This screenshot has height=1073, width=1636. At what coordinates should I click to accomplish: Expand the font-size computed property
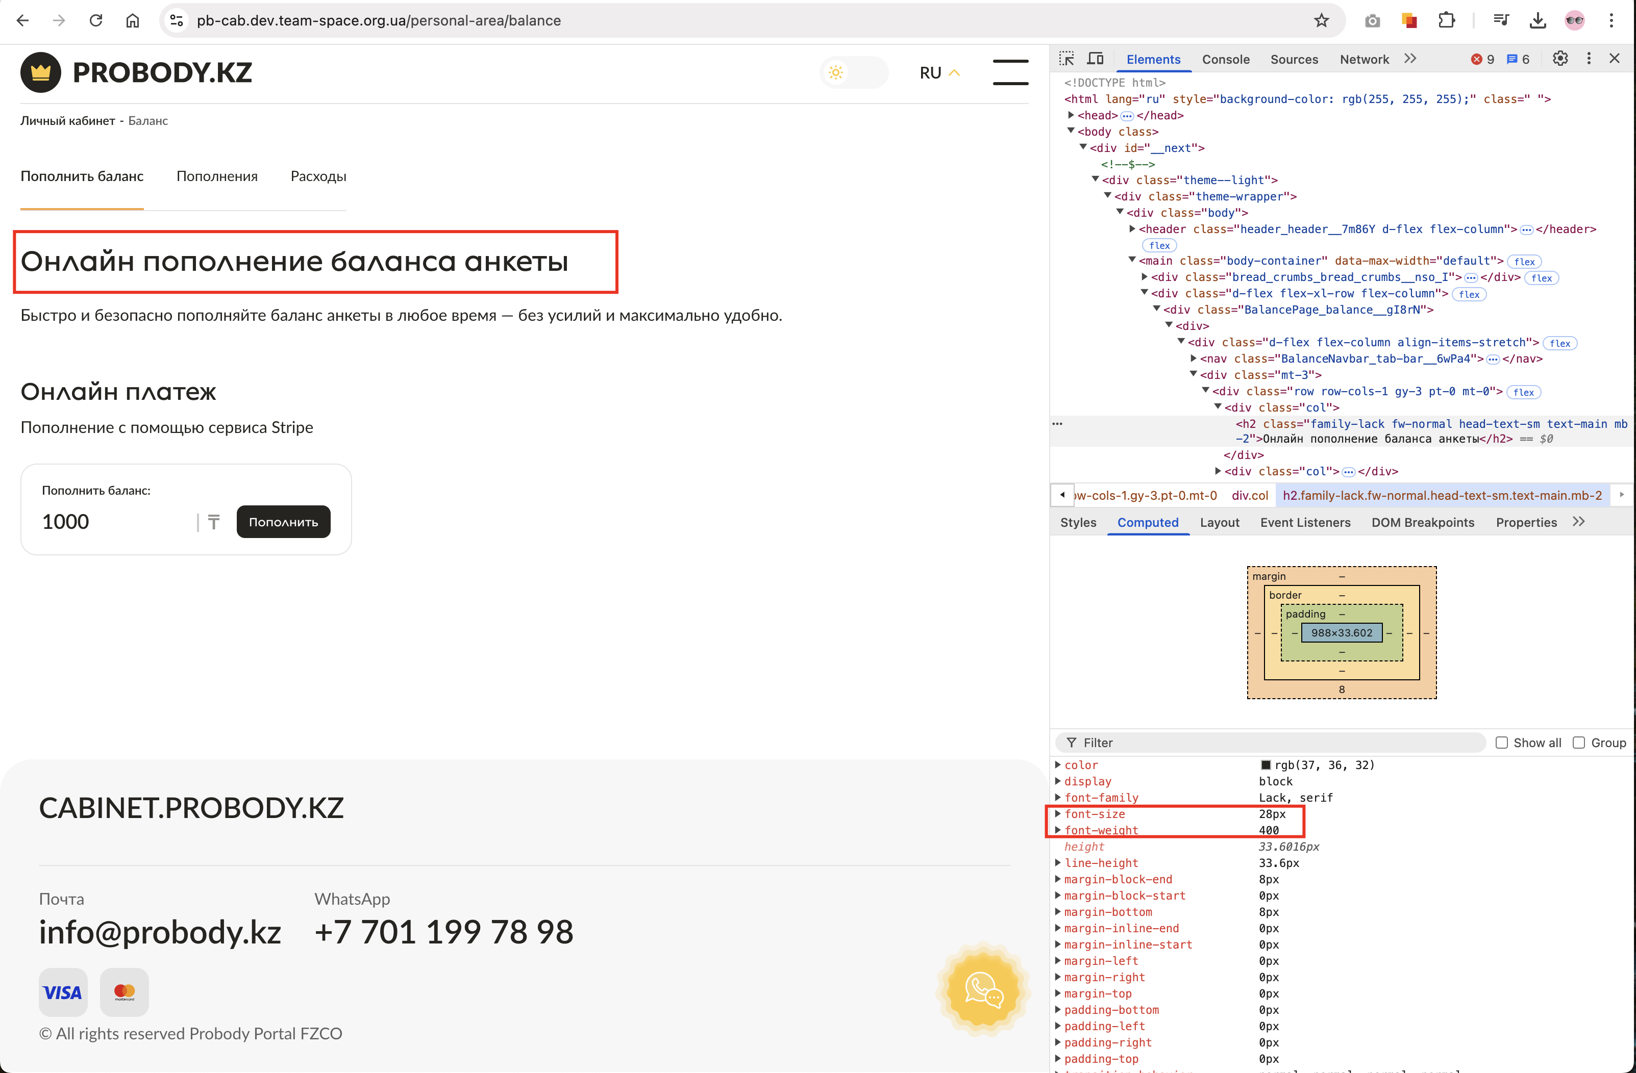tap(1058, 814)
